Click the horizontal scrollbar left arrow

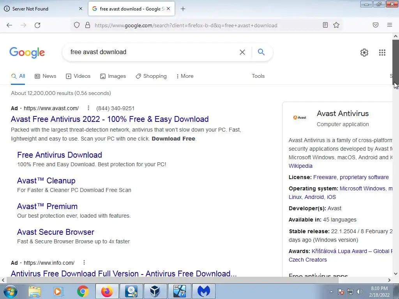tap(3, 280)
